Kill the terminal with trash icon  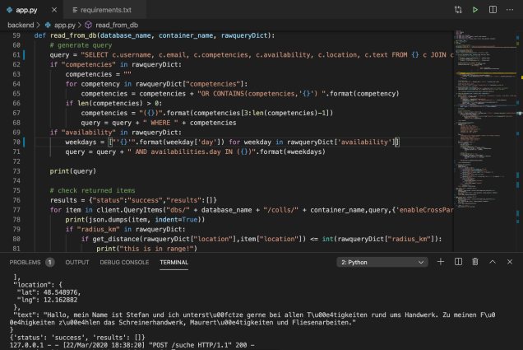[x=475, y=262]
